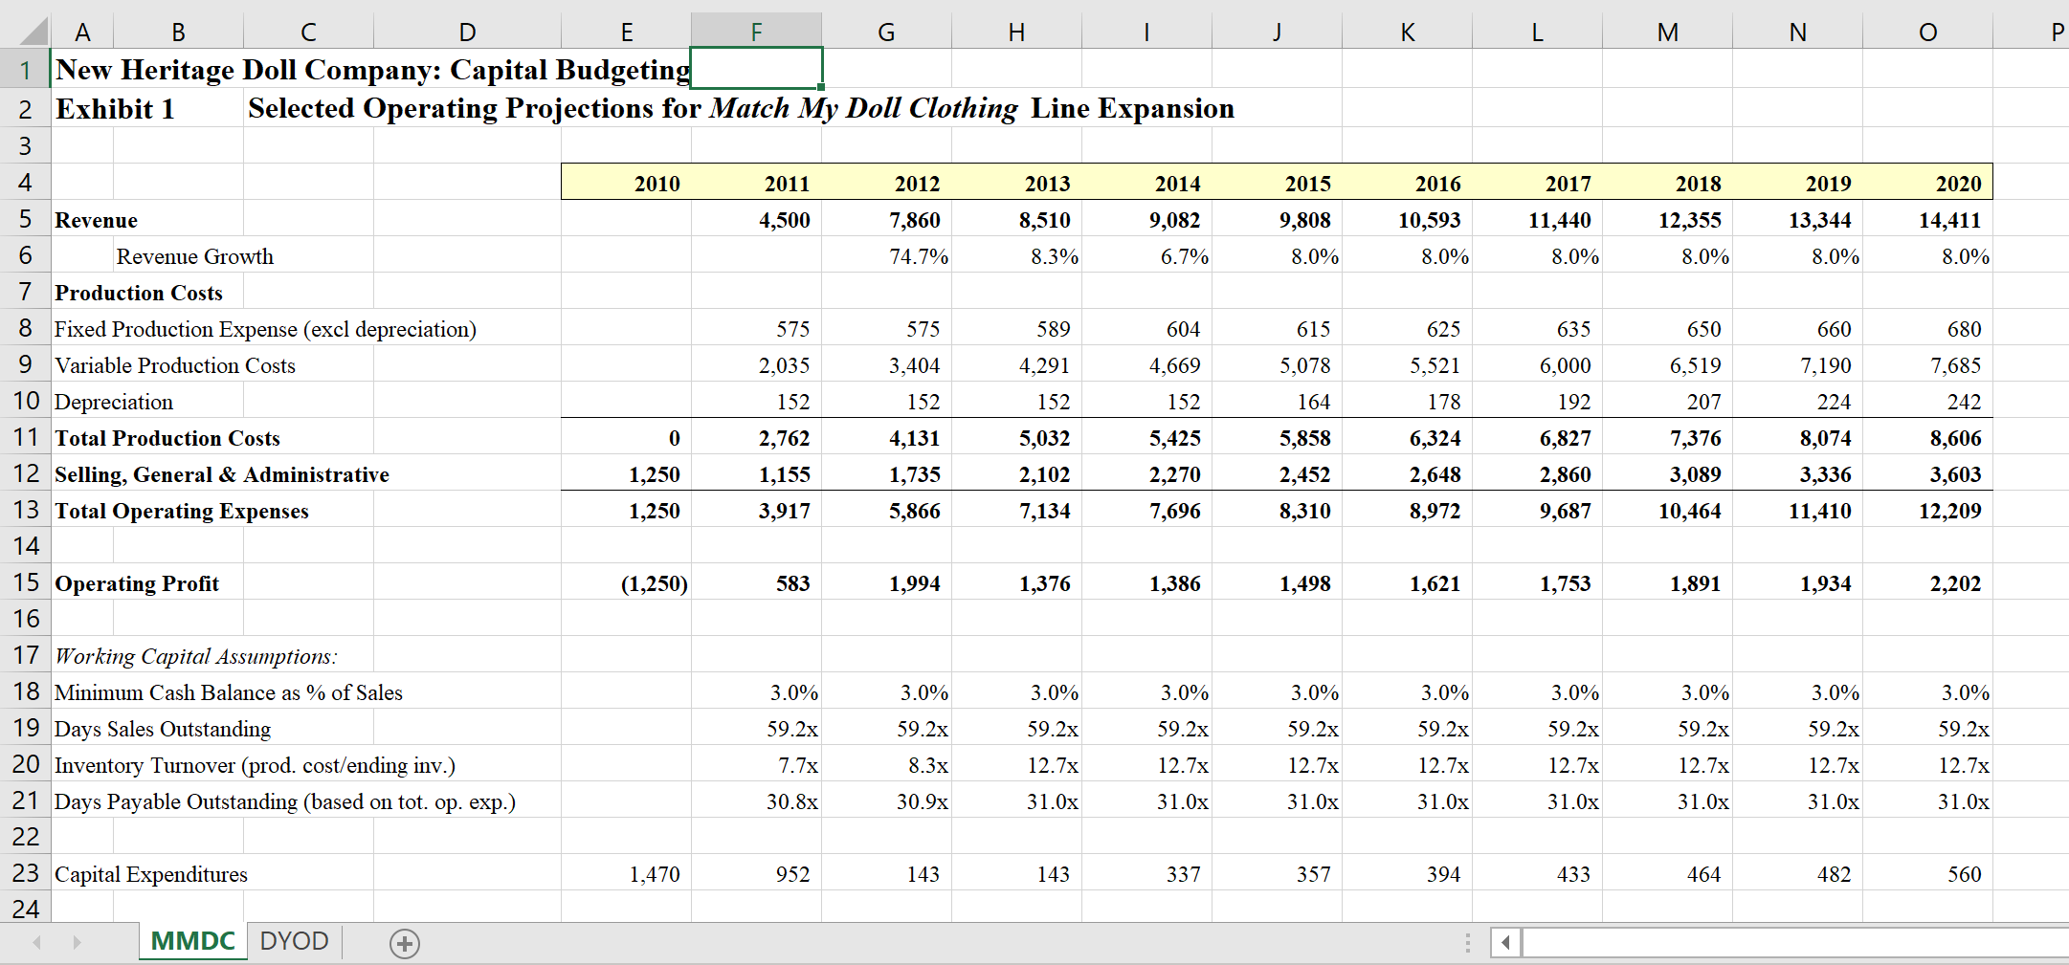Screen dimensions: 2069x965
Task: Switch to the DYOD sheet tab
Action: pyautogui.click(x=294, y=941)
